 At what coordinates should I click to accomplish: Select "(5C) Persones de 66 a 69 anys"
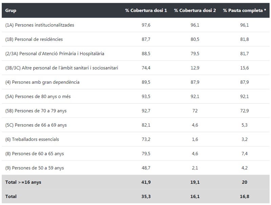pyautogui.click(x=36, y=125)
